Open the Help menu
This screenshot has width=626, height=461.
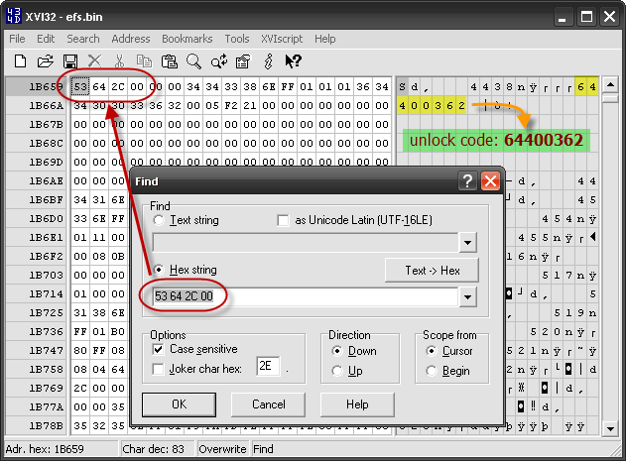coord(325,39)
